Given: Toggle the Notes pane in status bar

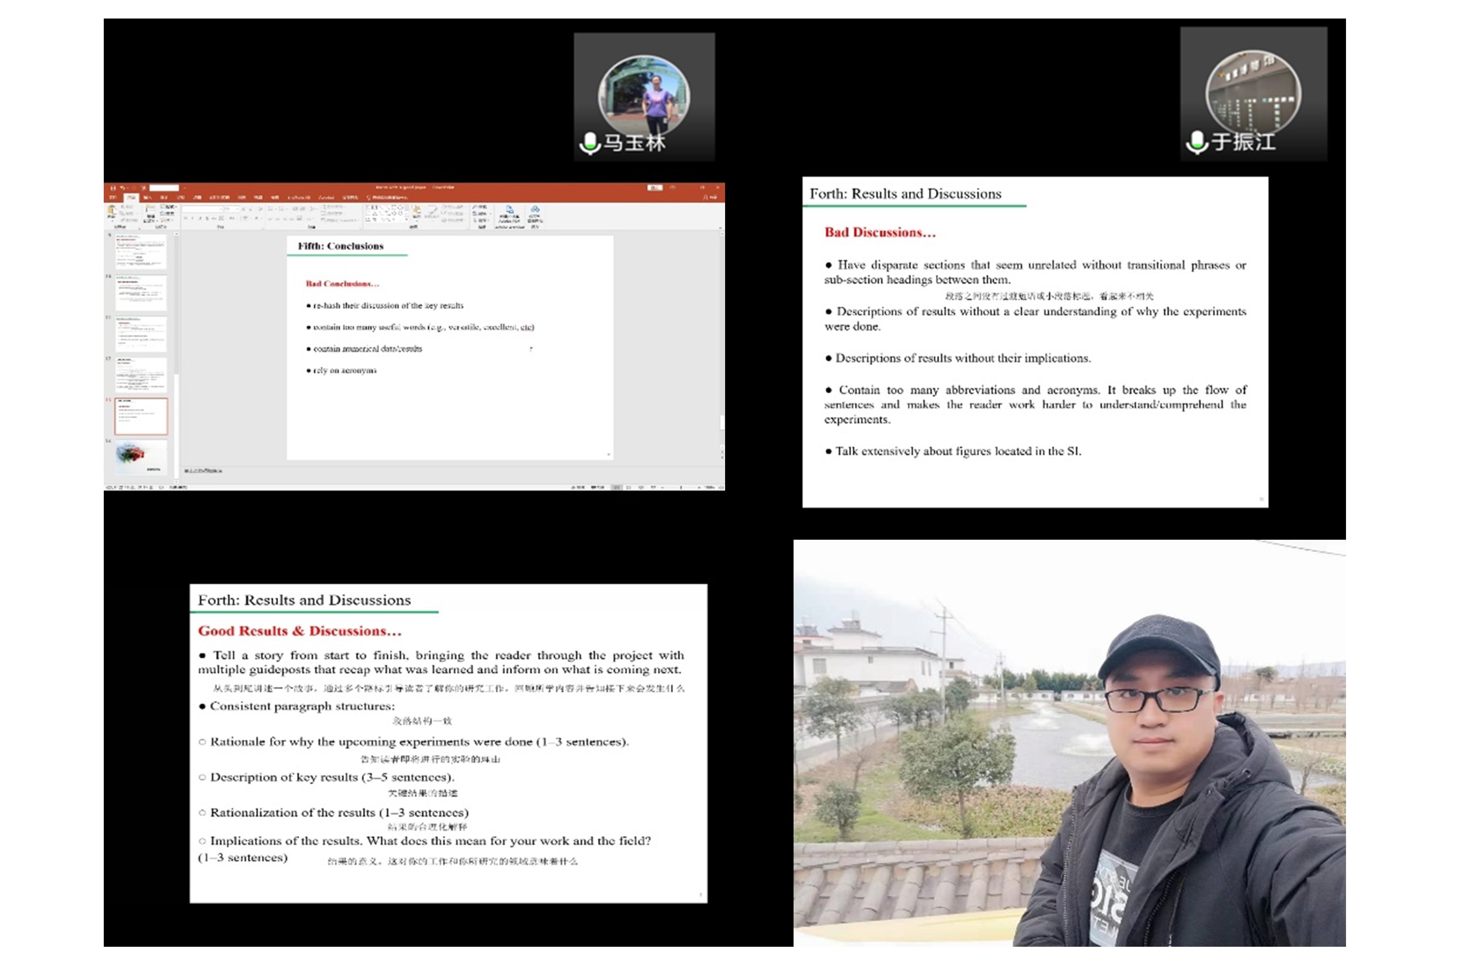Looking at the screenshot, I should coord(579,488).
